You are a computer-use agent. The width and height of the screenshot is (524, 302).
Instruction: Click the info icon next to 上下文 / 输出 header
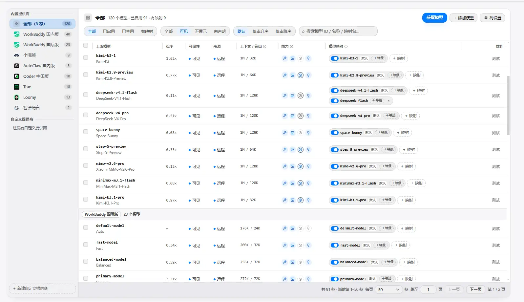[x=264, y=47]
